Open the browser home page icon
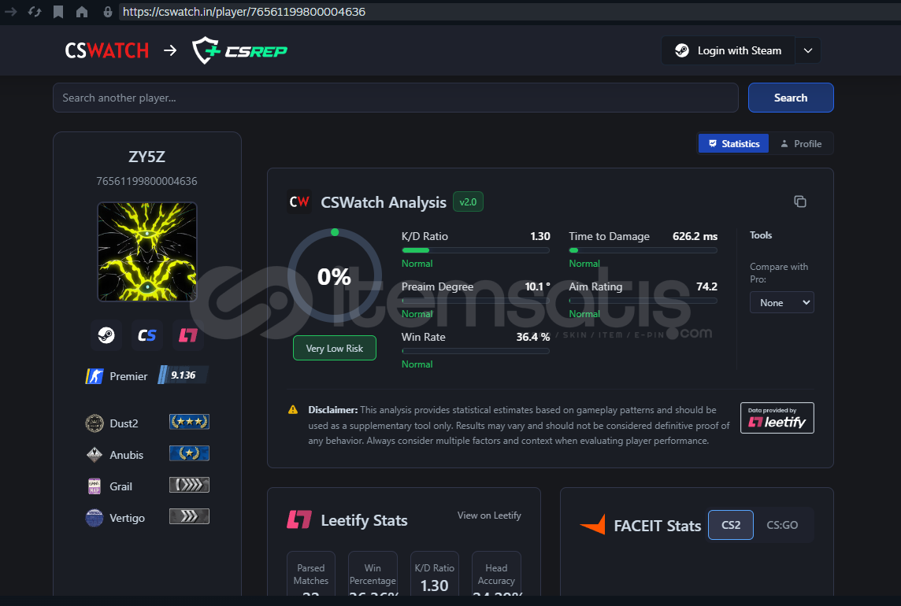901x606 pixels. (82, 12)
